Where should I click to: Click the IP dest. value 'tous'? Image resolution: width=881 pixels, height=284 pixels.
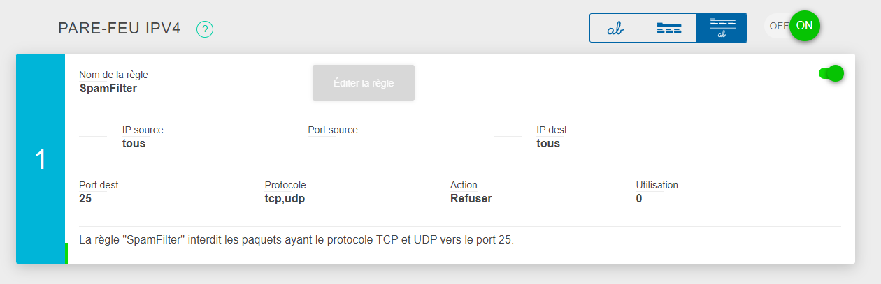548,144
